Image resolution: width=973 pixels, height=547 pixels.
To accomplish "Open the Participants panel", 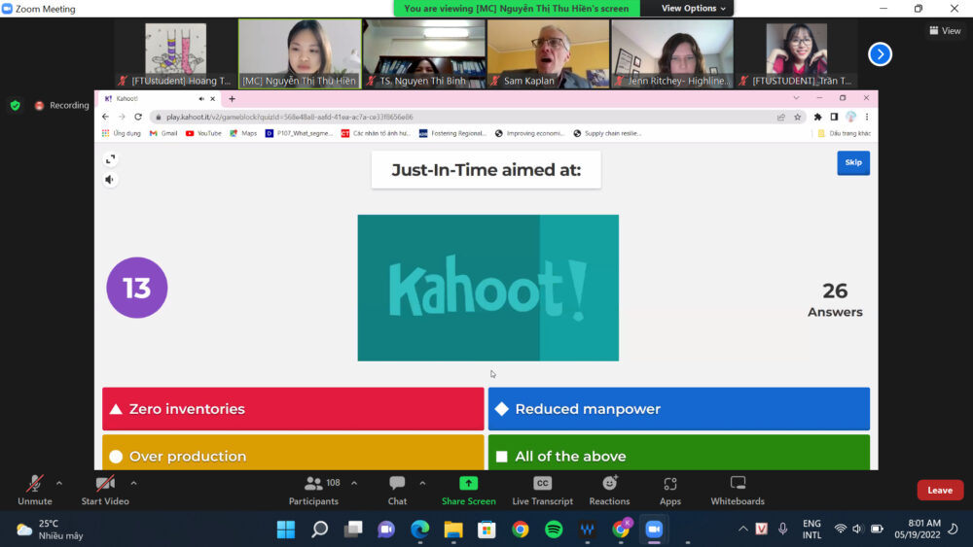I will click(314, 490).
